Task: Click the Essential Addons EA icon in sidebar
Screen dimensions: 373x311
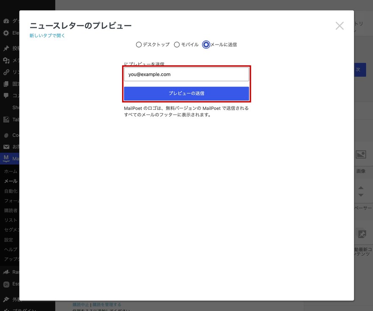Action: 6,284
